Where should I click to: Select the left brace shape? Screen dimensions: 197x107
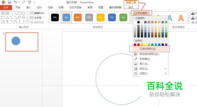point(19,21)
